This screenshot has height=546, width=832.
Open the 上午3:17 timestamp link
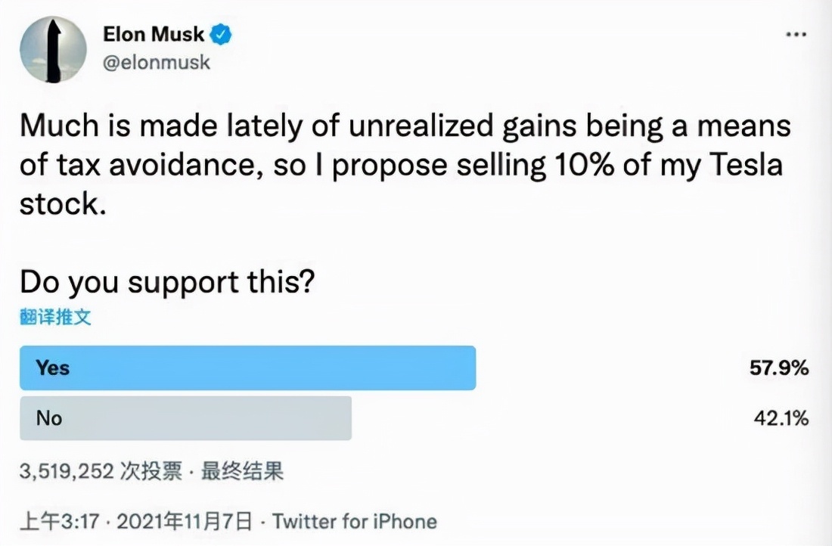tap(60, 521)
